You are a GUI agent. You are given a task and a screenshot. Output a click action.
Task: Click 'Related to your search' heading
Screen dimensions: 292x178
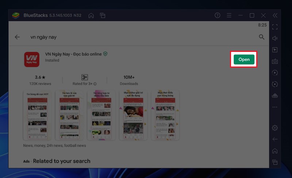[x=62, y=161]
